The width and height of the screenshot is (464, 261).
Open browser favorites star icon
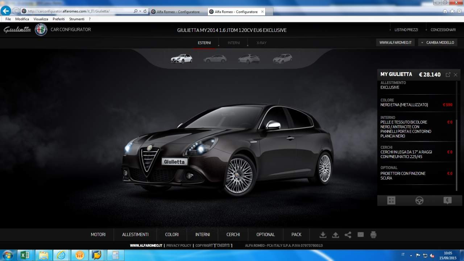click(452, 11)
